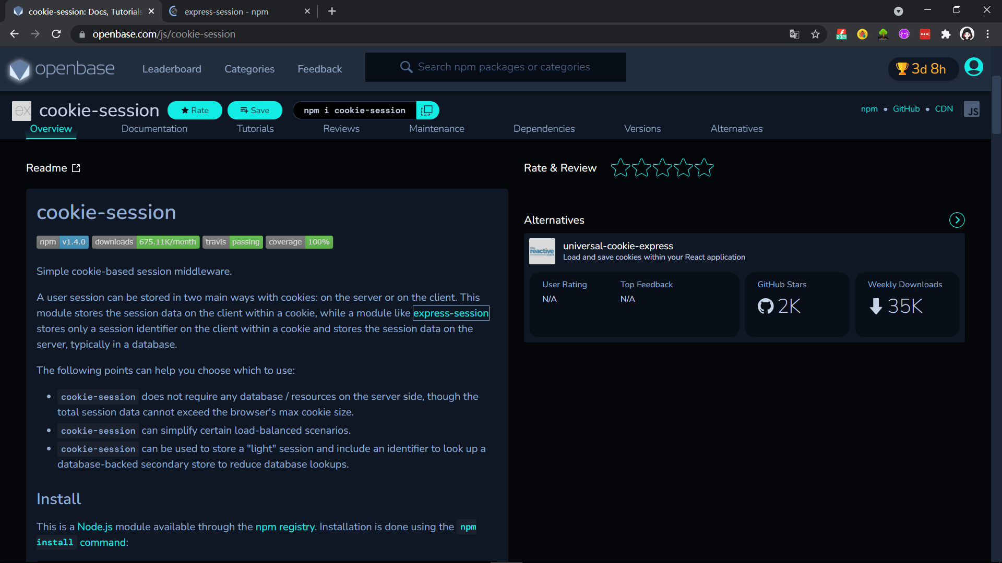1002x563 pixels.
Task: Click the JS language badge icon
Action: (972, 110)
